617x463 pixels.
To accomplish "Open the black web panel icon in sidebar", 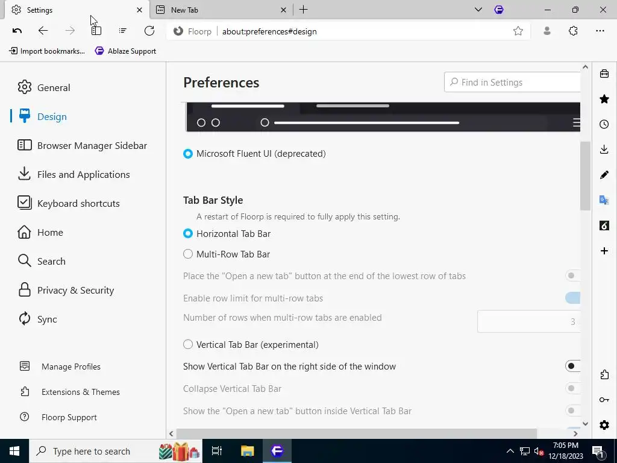I will [604, 225].
